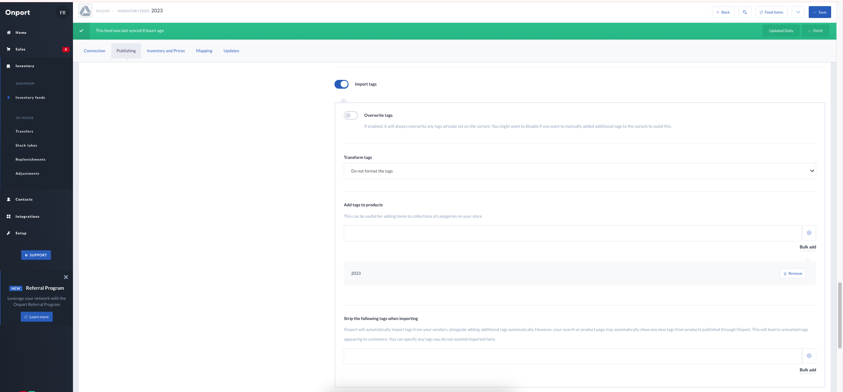Click the green sync checkmark icon
Screen dimensions: 843x392
coord(81,31)
